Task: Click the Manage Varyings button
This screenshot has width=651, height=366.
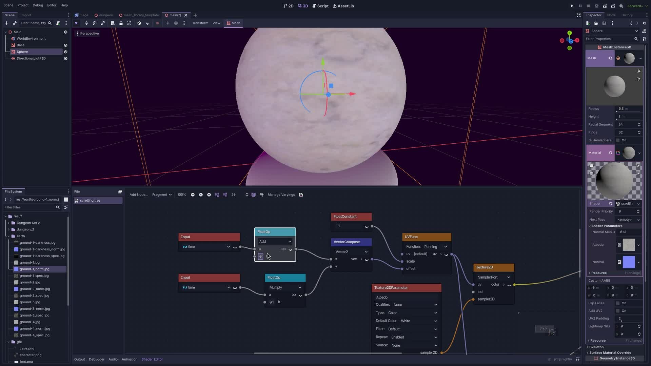Action: pos(281,195)
